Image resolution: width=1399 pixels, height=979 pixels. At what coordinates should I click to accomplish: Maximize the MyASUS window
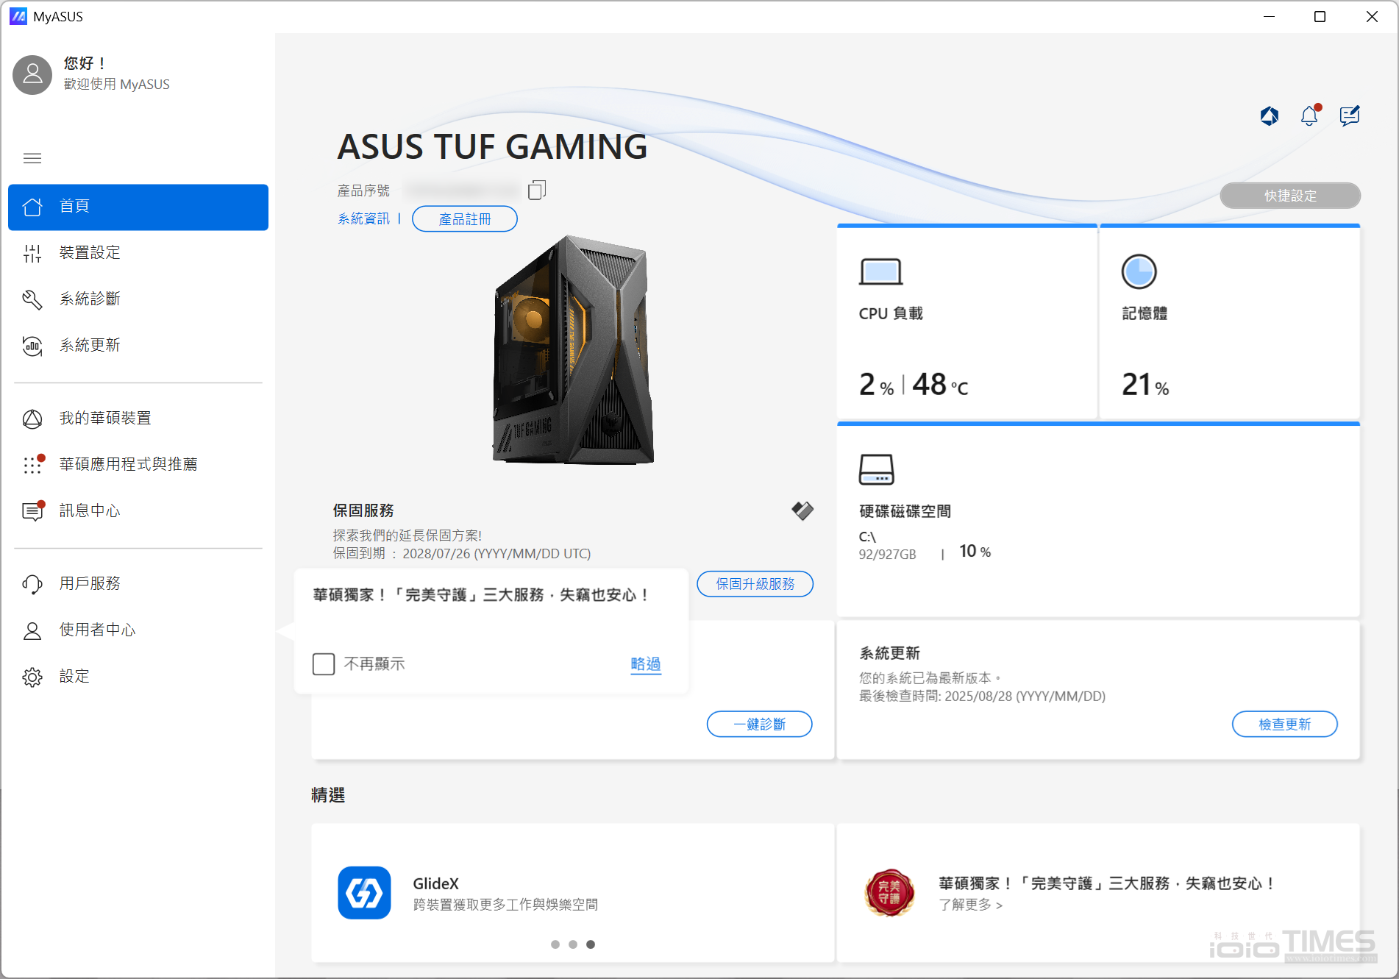click(1320, 16)
